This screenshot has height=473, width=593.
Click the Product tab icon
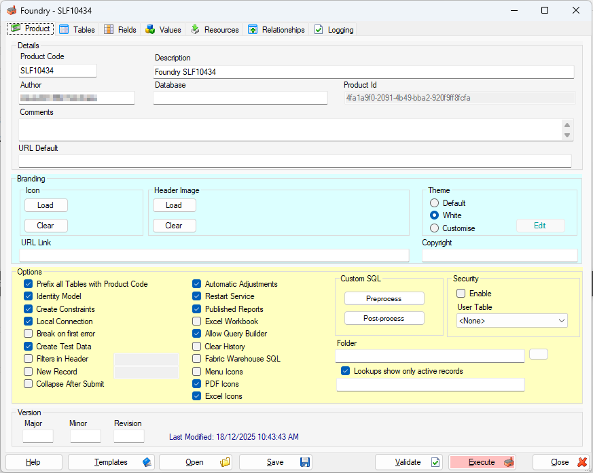point(16,29)
